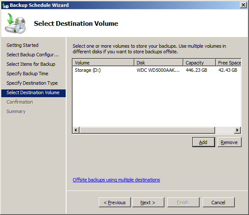This screenshot has width=249, height=215.
Task: Close the Backup Schedule Wizard window
Action: 243,5
